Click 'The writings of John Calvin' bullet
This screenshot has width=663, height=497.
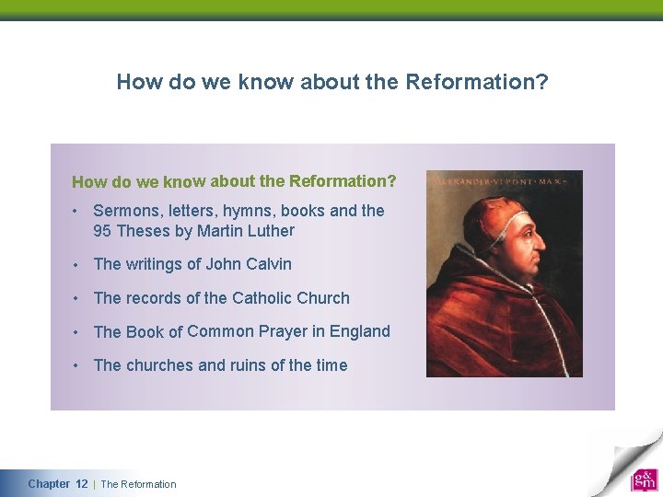tap(192, 264)
